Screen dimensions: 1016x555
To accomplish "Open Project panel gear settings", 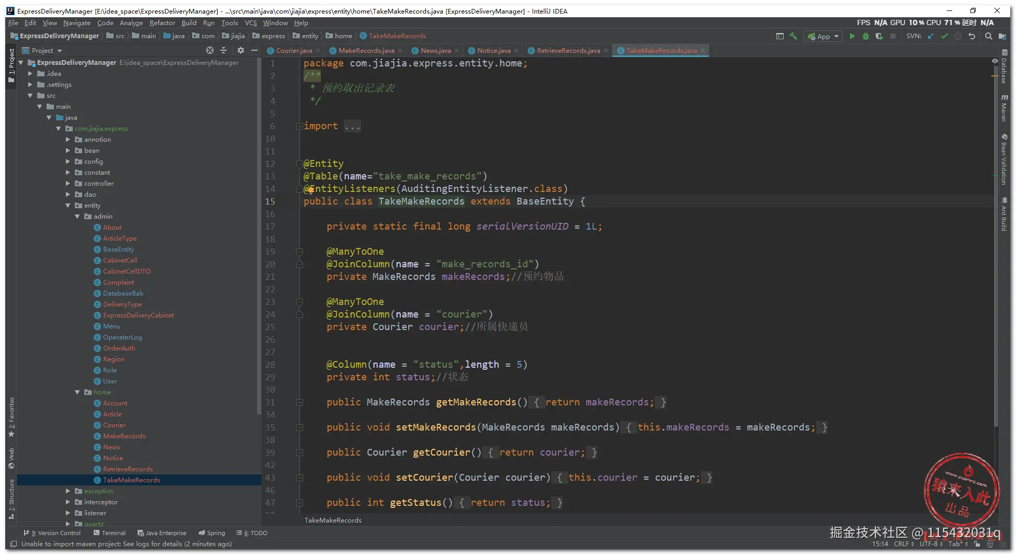I will [x=241, y=50].
